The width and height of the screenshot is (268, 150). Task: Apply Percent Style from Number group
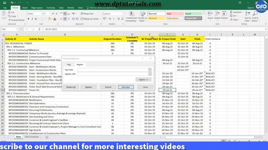click(110, 19)
